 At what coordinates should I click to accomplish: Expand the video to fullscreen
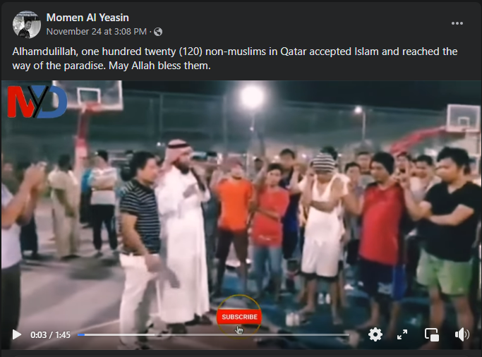tap(402, 334)
